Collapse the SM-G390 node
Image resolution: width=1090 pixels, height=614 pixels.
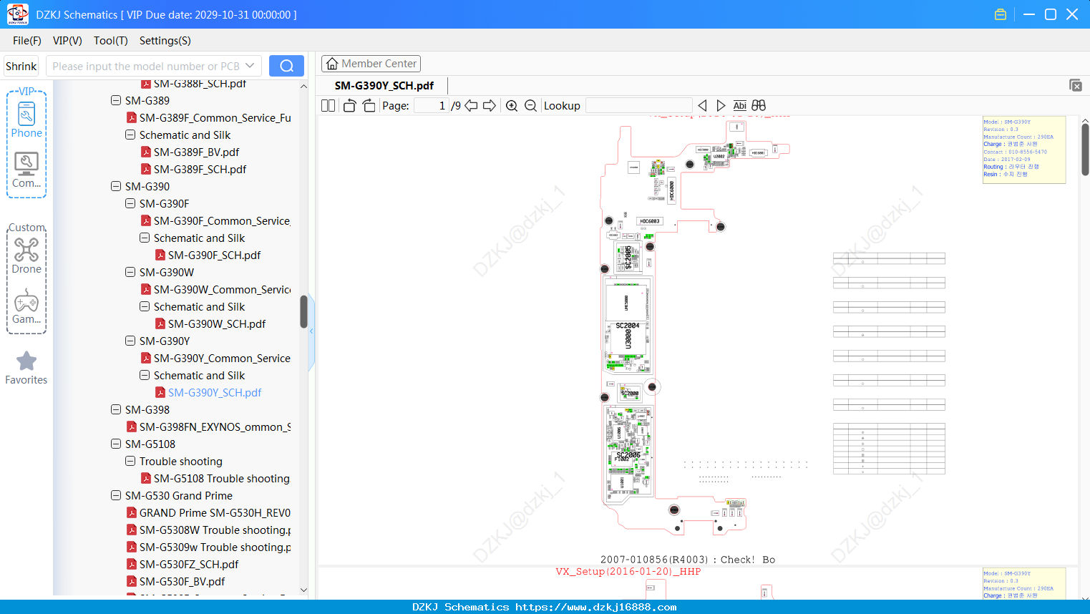(116, 186)
